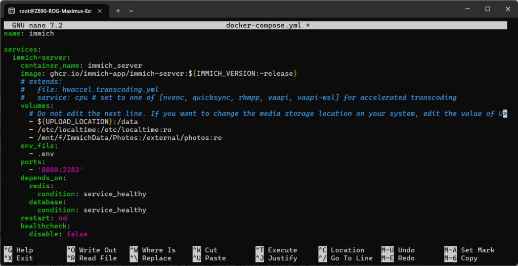Click the ^T Execute shortcut

point(276,250)
